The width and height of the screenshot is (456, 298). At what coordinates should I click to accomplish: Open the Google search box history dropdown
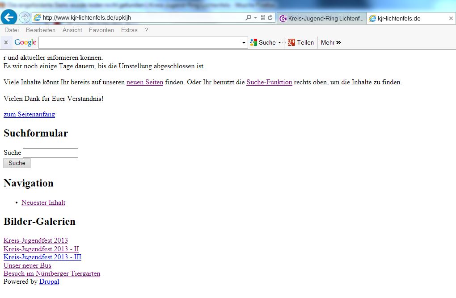coord(244,43)
